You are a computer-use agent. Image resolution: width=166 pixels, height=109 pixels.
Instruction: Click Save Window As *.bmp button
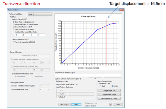109,98
